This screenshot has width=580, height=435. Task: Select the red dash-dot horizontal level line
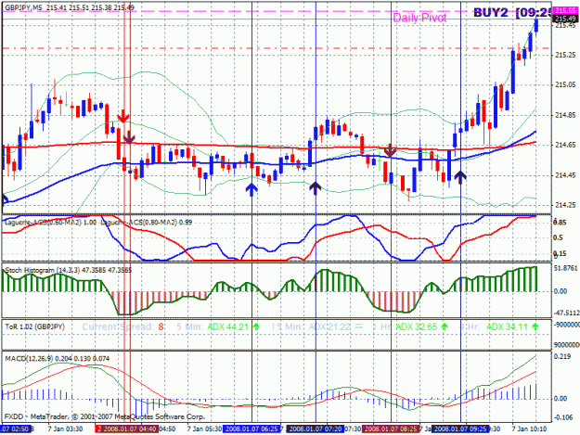tap(277, 48)
